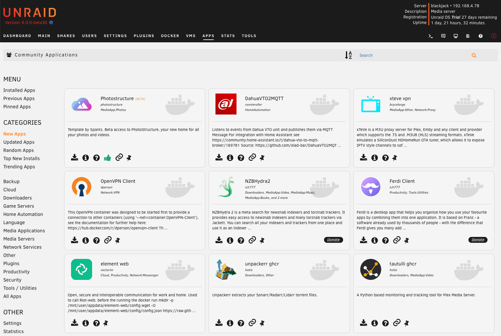The width and height of the screenshot is (501, 336).
Task: Click the install icon for Photostructure
Action: [75, 158]
